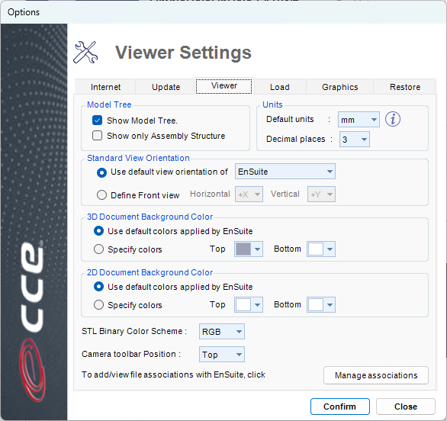Screen dimensions: 447x421
Task: Click the Confirm button
Action: pos(339,407)
